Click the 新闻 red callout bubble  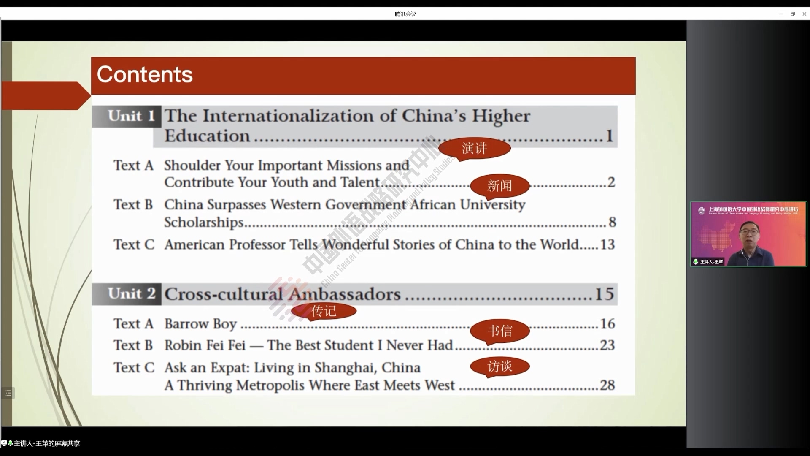499,186
